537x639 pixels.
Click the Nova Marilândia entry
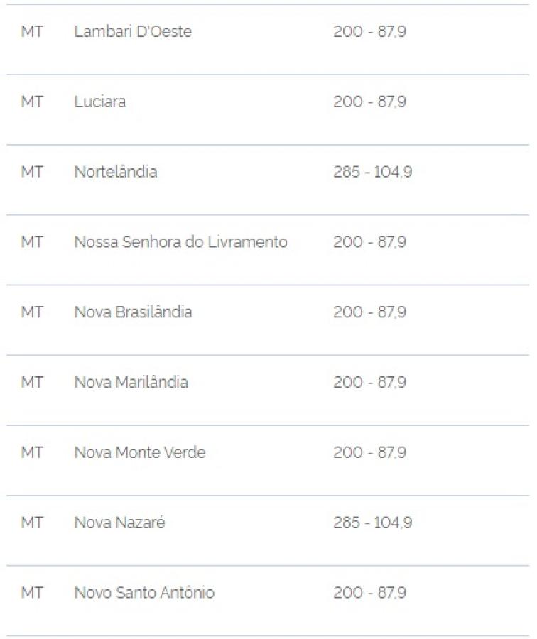pos(131,382)
